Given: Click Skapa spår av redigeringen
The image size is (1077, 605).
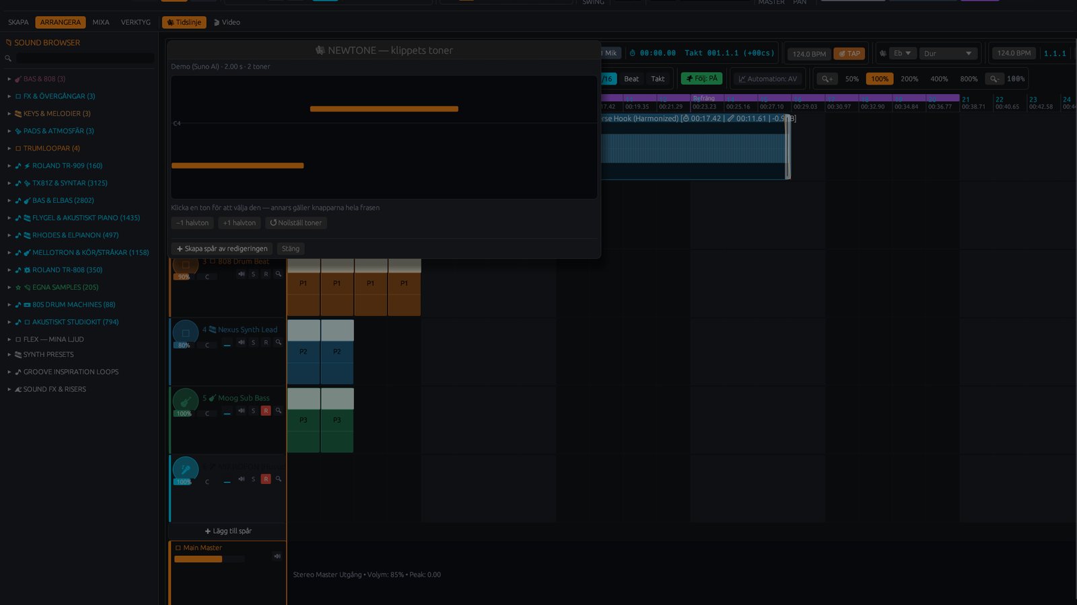Looking at the screenshot, I should (x=222, y=249).
